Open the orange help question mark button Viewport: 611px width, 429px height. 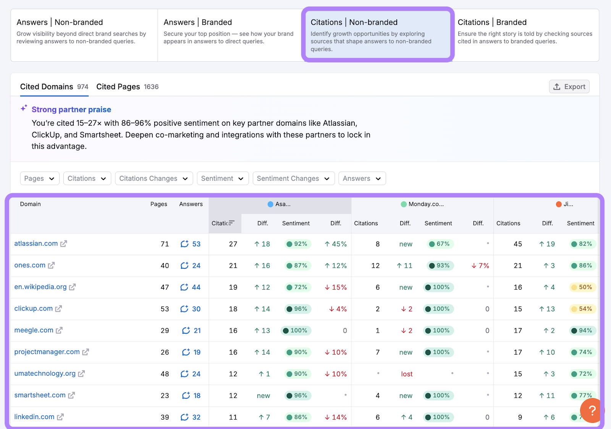tap(592, 411)
